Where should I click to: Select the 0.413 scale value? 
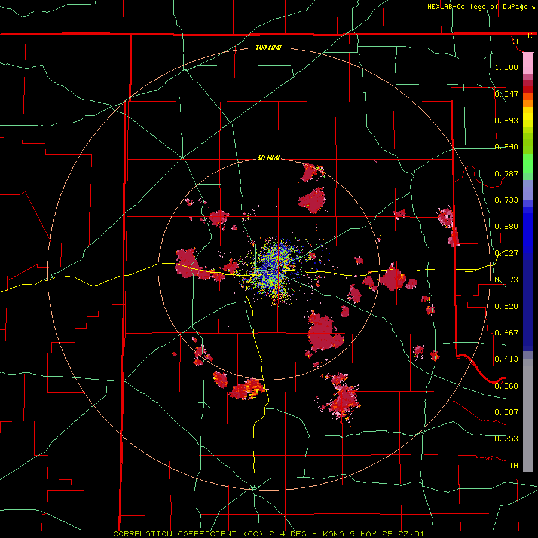[x=506, y=359]
